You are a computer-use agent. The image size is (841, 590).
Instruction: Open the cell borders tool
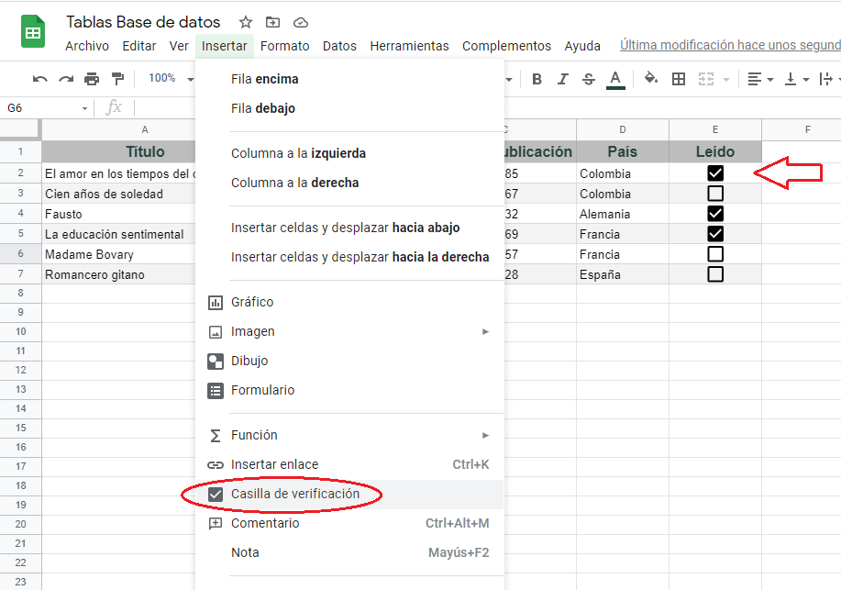pos(679,79)
